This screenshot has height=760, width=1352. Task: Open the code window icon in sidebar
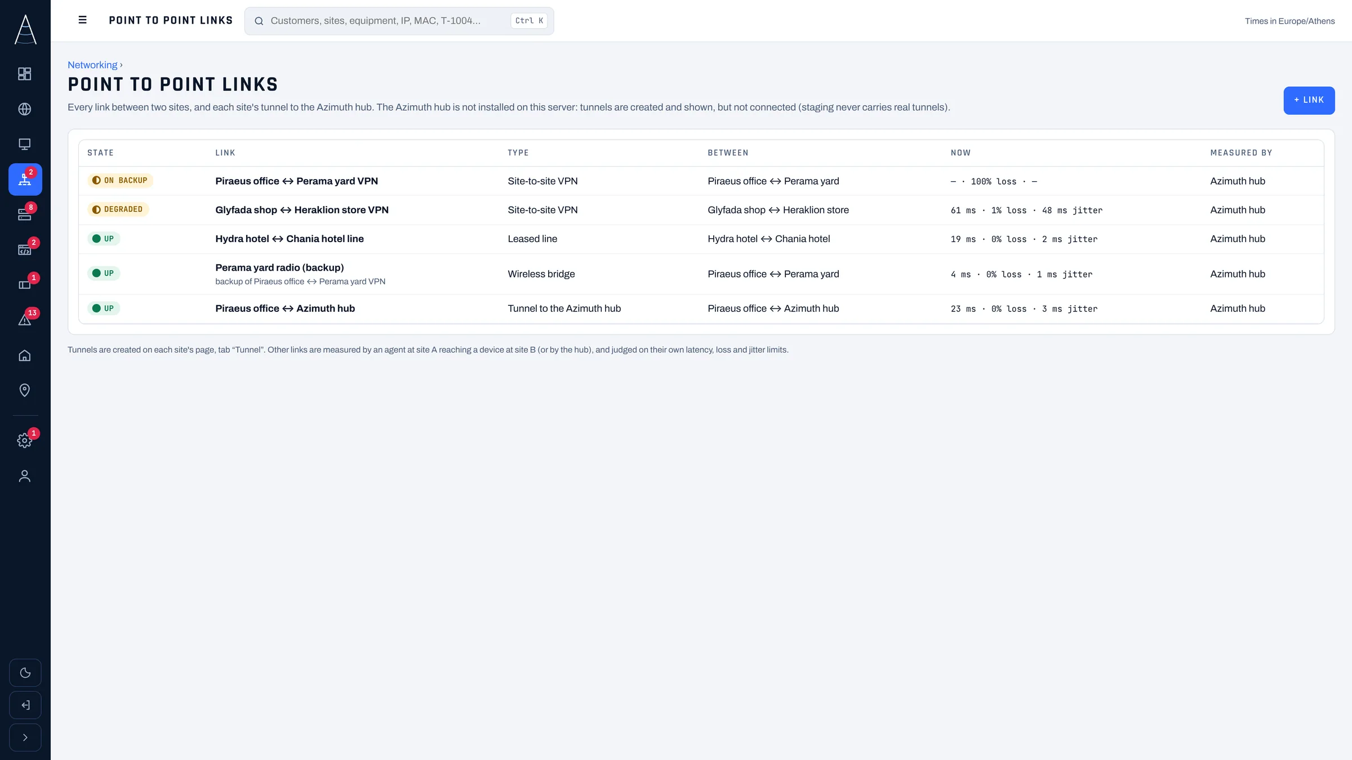pos(25,250)
